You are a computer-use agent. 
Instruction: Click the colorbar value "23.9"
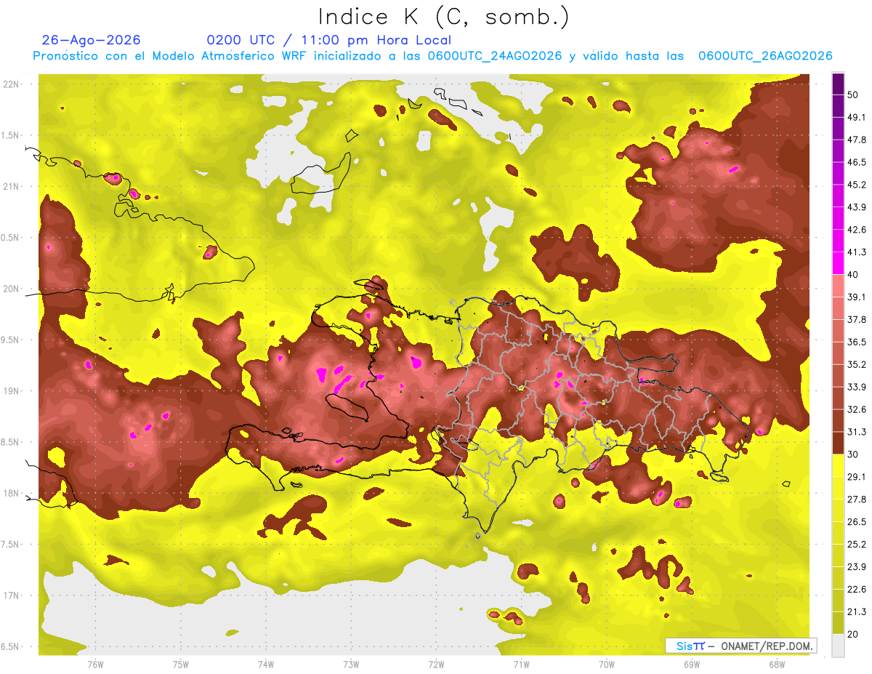tap(857, 567)
